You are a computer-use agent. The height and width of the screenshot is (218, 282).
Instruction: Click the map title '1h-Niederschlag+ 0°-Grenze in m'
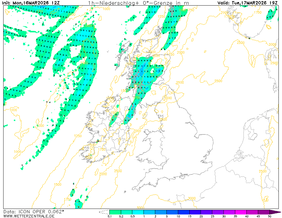pyautogui.click(x=138, y=3)
